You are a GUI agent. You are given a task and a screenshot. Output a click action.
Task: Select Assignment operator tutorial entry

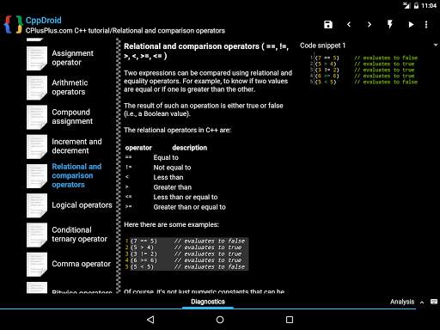[72, 58]
